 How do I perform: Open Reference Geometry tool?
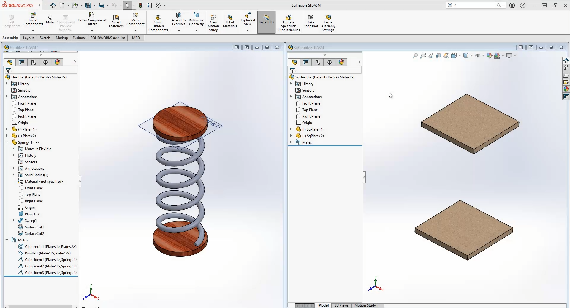click(196, 19)
